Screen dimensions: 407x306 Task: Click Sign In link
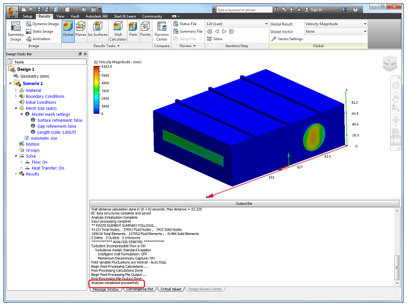(x=313, y=9)
